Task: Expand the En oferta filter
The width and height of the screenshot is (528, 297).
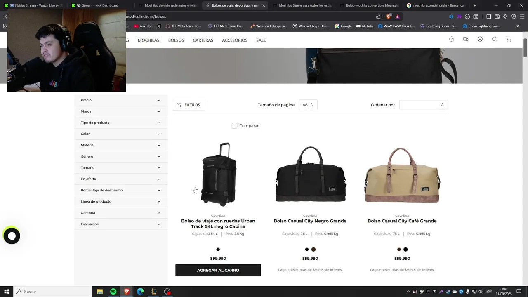Action: (121, 179)
